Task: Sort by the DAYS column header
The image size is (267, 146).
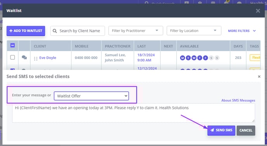Action: [x=238, y=46]
